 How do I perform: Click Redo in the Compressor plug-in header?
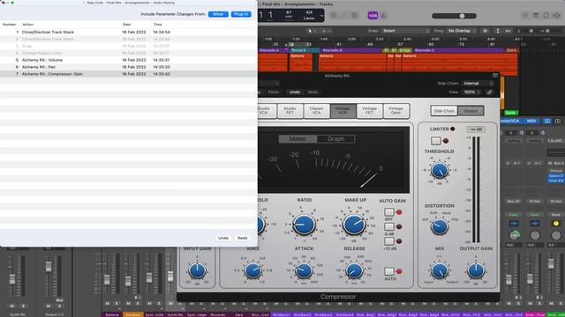pyautogui.click(x=313, y=92)
